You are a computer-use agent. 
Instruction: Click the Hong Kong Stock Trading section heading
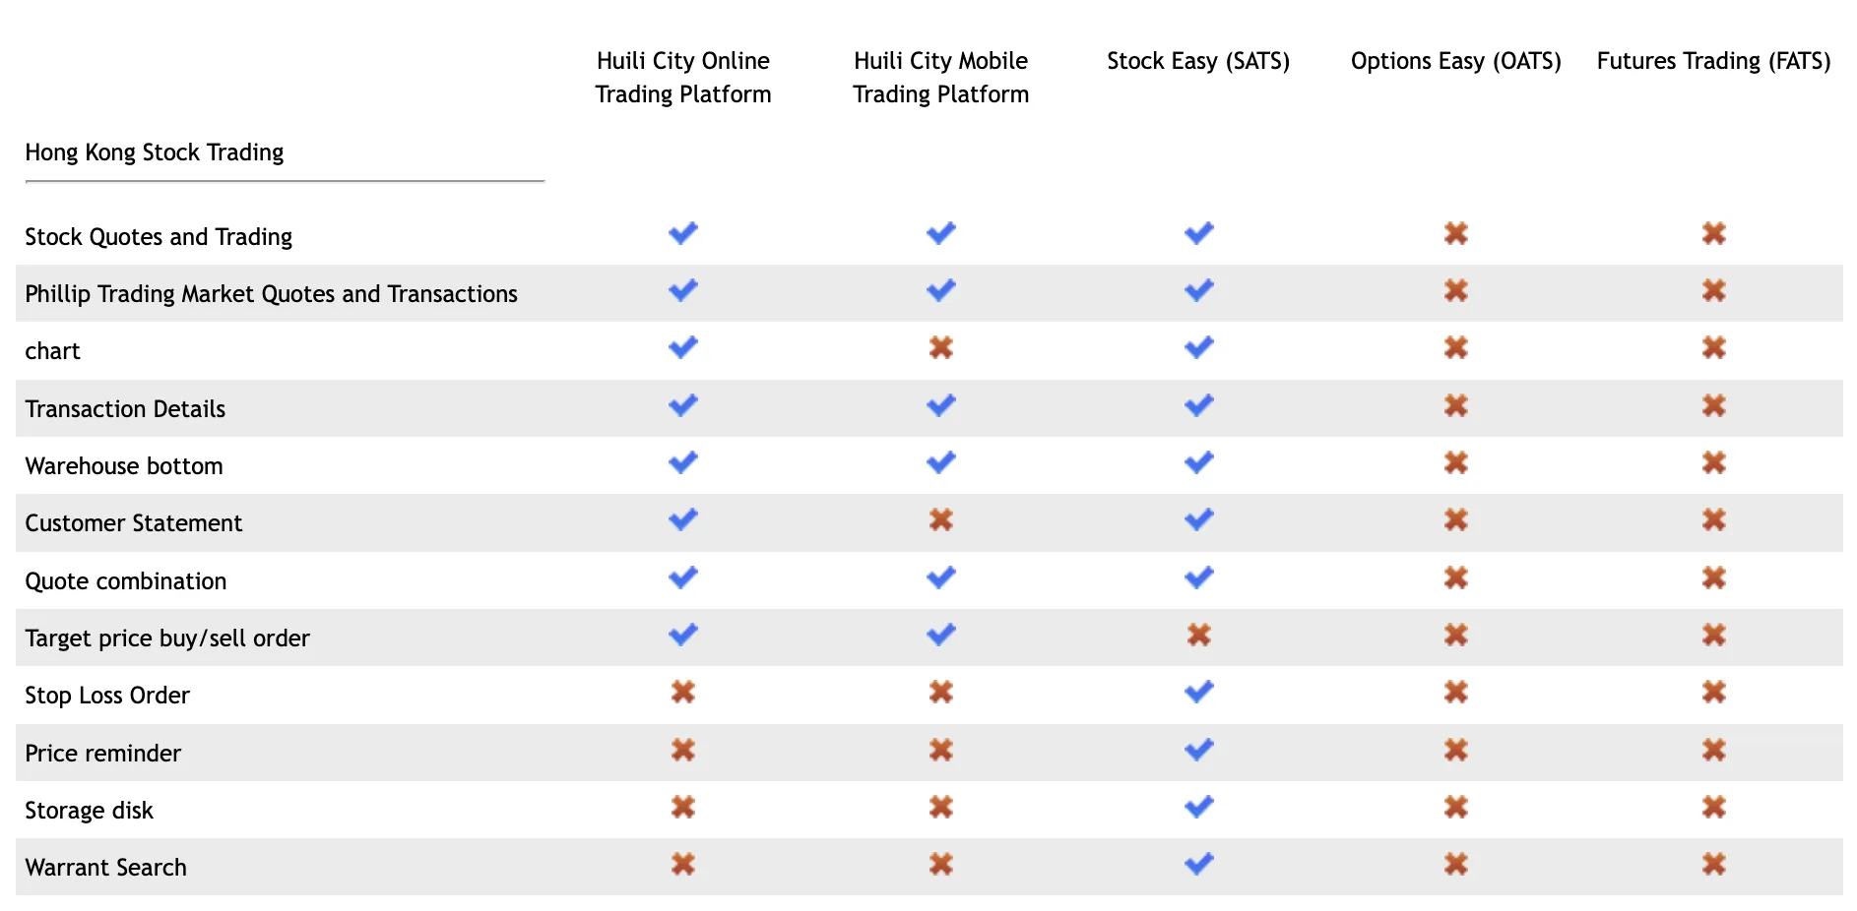tap(155, 152)
